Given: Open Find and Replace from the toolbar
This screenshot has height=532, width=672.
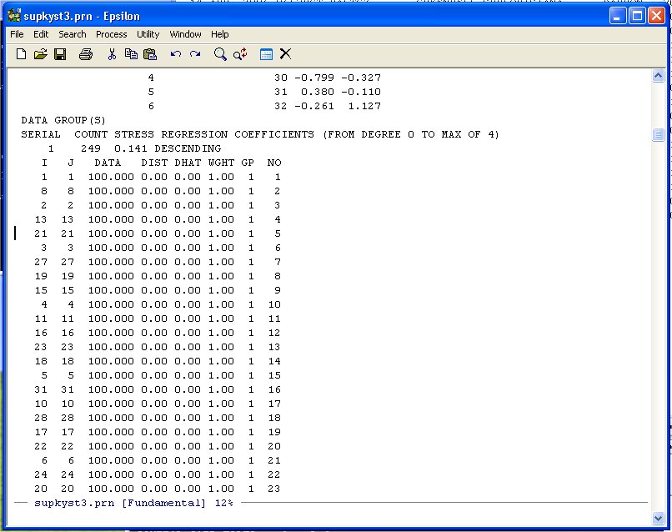Looking at the screenshot, I should click(240, 54).
